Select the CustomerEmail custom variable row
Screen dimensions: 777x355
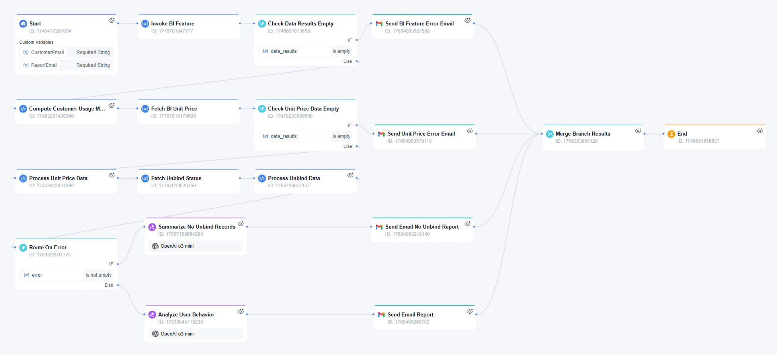[66, 52]
